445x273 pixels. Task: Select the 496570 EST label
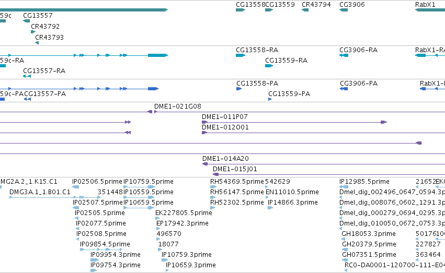pyautogui.click(x=169, y=234)
